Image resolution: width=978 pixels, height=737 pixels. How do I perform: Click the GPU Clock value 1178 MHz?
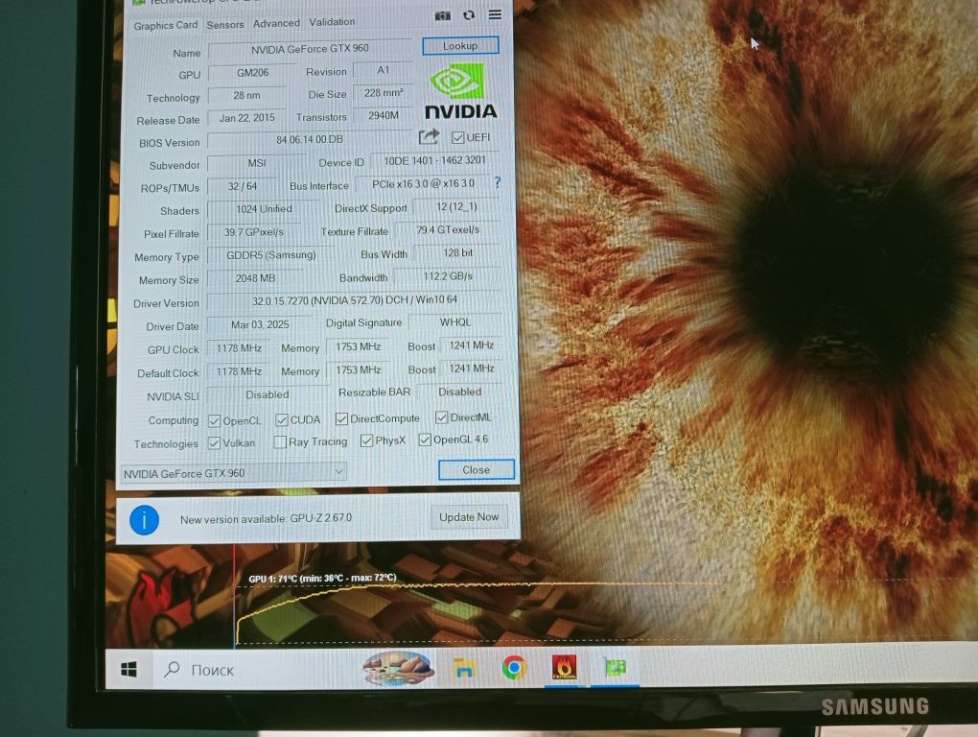click(239, 348)
